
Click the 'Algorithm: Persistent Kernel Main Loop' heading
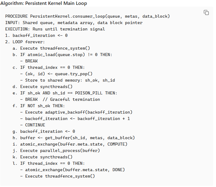[44, 4]
